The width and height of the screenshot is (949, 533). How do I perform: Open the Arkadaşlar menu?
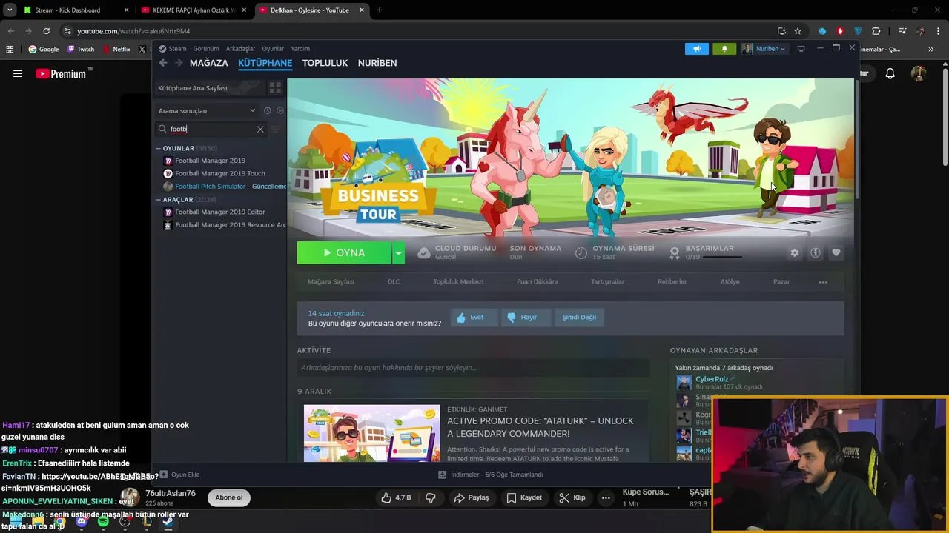point(240,49)
